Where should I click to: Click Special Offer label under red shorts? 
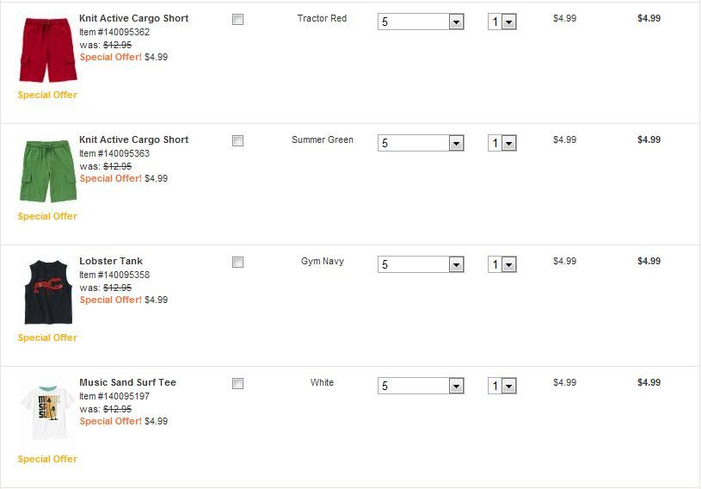(x=47, y=95)
